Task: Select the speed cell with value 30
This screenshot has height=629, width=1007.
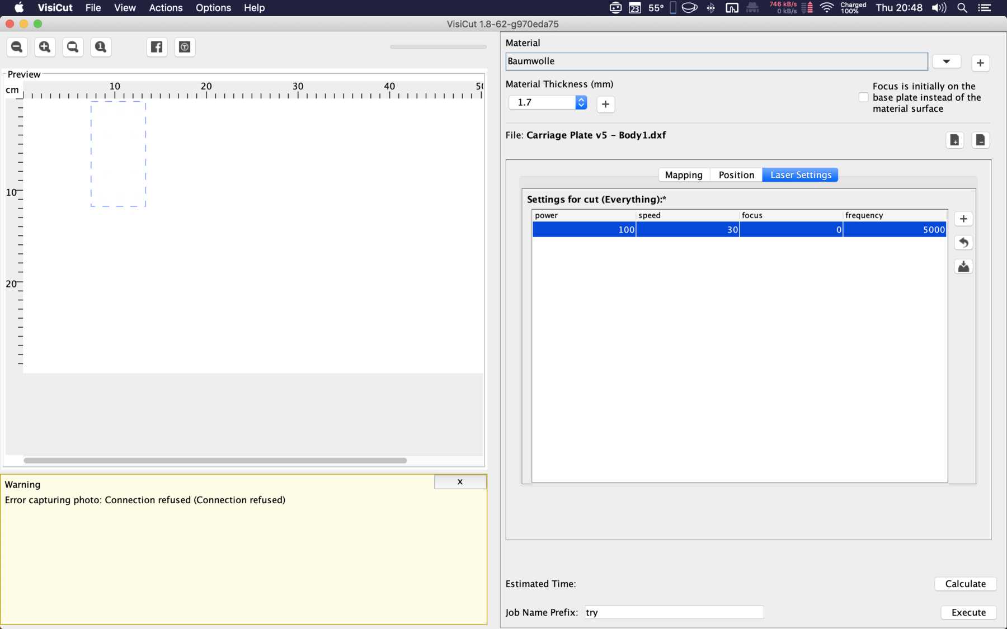Action: pos(688,229)
